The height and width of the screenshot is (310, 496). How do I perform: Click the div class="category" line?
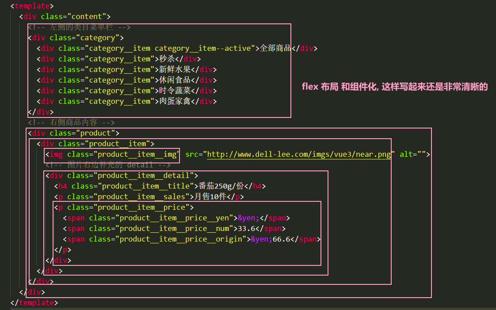[76, 38]
